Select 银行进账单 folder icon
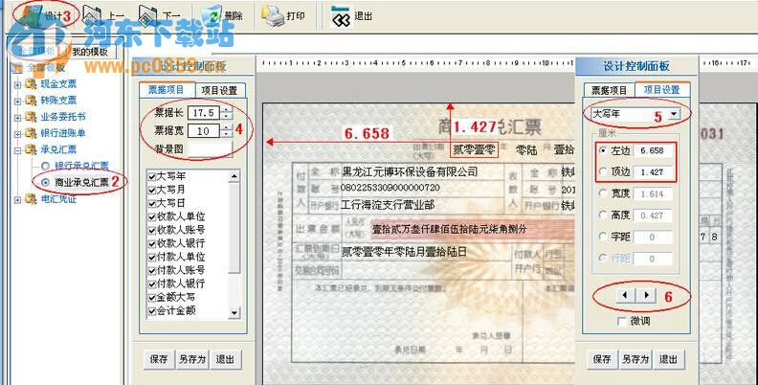 31,133
